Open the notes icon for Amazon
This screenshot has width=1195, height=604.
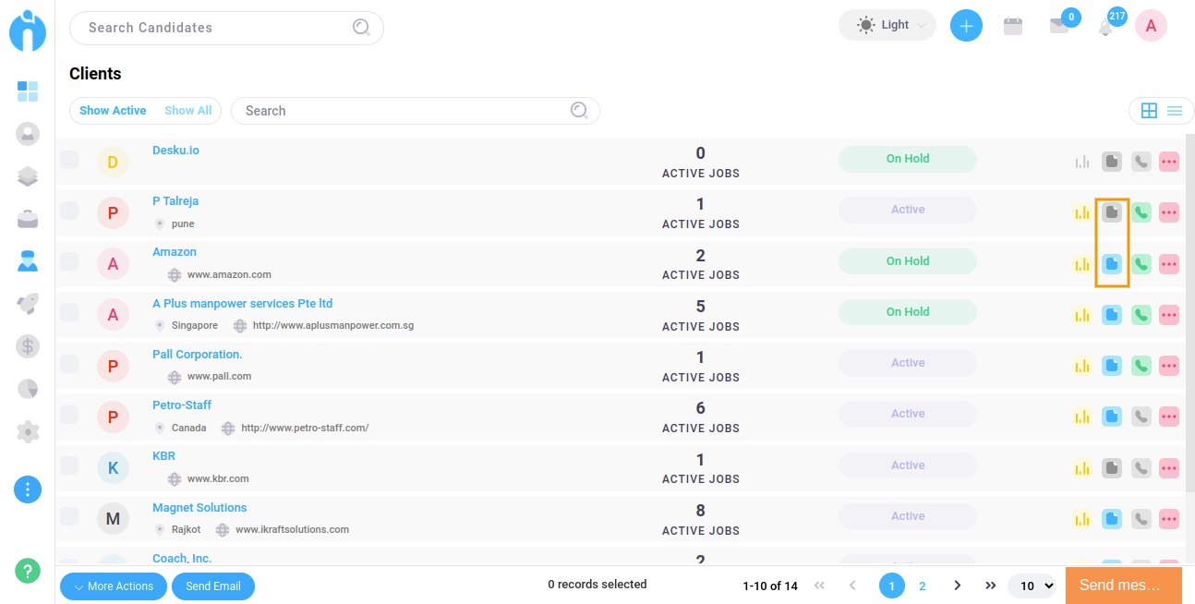(x=1112, y=264)
